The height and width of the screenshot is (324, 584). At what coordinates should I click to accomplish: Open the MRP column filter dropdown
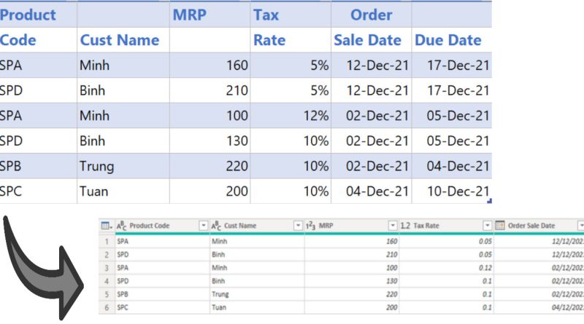click(x=393, y=226)
